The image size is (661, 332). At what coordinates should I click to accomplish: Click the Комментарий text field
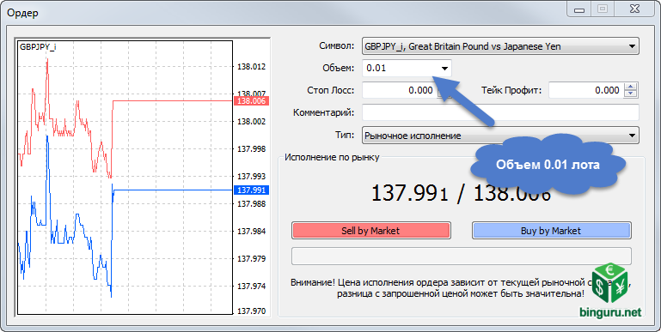pyautogui.click(x=500, y=112)
